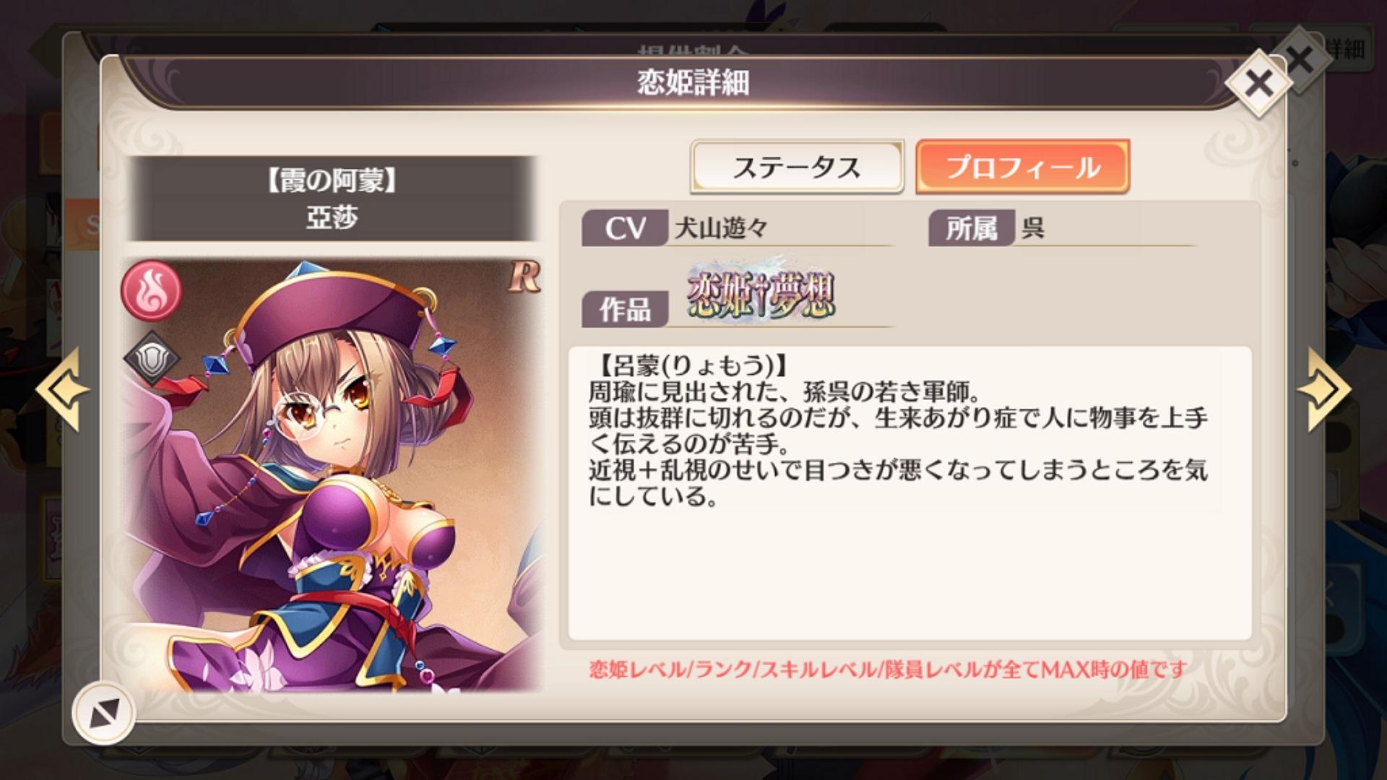The image size is (1387, 780).
Task: Click the R rarity badge
Action: (x=524, y=277)
